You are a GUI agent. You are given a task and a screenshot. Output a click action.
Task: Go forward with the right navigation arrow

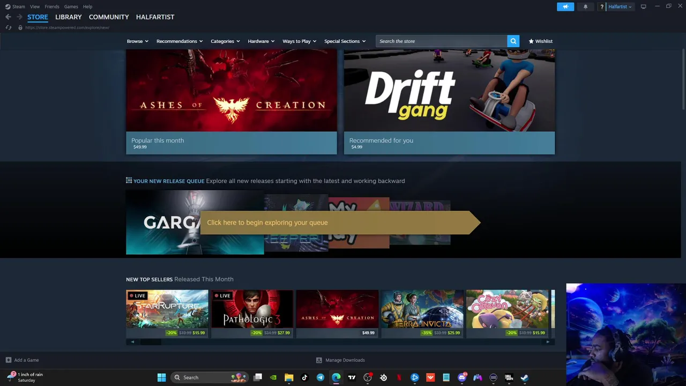click(x=19, y=17)
